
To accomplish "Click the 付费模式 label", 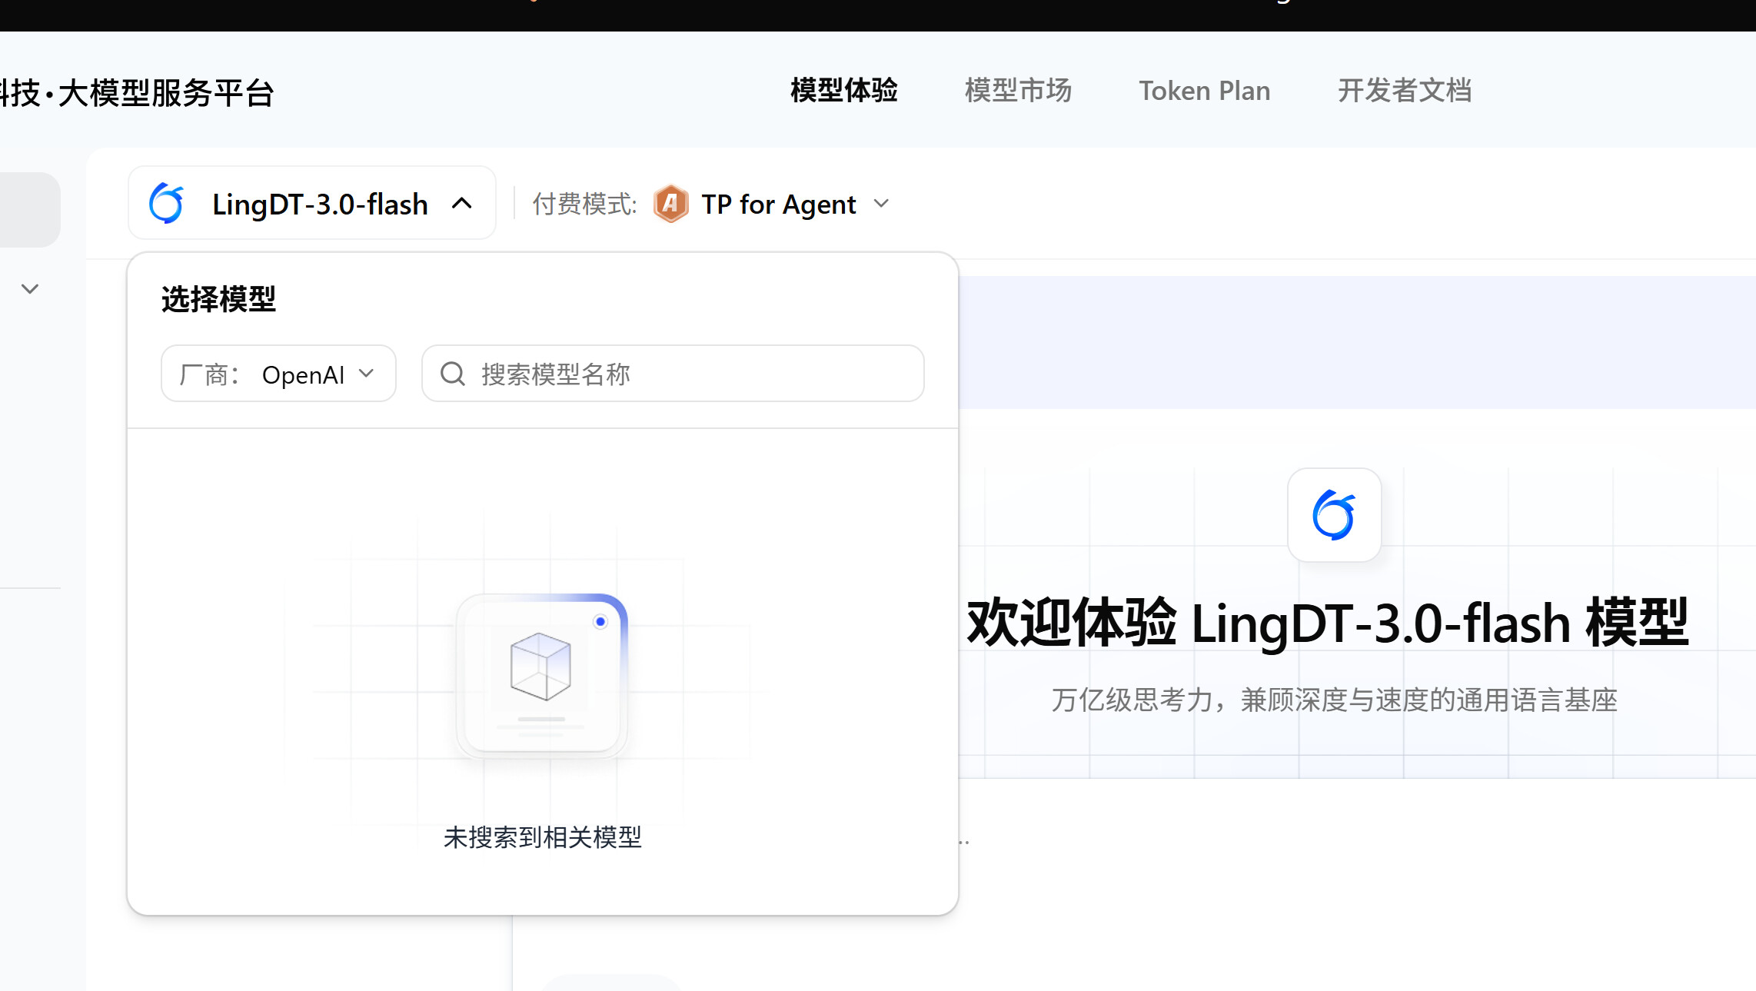I will (x=584, y=204).
